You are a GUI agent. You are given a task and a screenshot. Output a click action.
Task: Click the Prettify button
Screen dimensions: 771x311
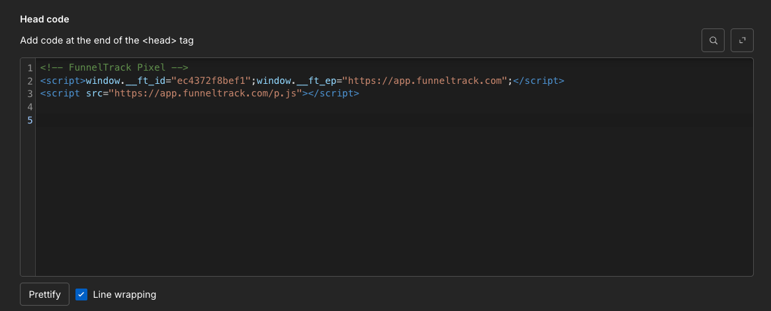(x=45, y=294)
